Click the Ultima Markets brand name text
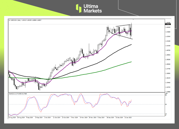This screenshot has width=179, height=129. pos(92,8)
